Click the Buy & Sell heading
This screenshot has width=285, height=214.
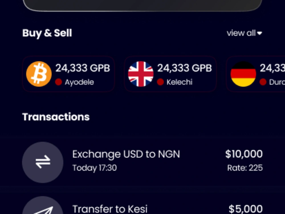click(47, 33)
